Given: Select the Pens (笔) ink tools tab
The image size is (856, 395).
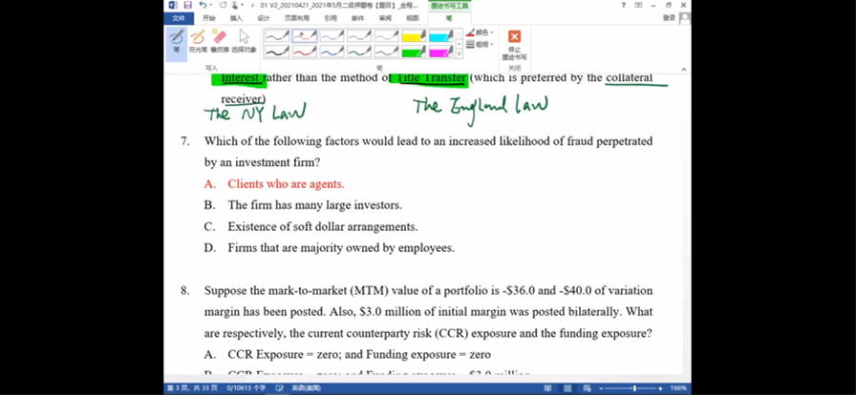Looking at the screenshot, I should coord(449,18).
